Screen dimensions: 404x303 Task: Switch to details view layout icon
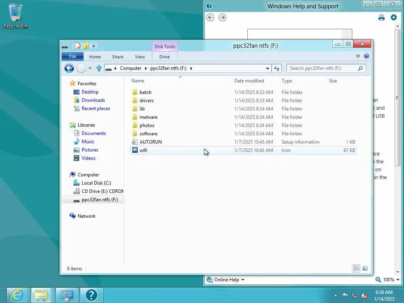(356, 268)
